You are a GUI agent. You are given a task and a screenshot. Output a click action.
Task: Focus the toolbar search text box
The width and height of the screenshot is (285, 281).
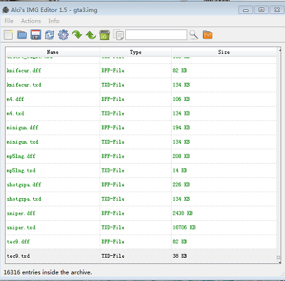pos(156,34)
